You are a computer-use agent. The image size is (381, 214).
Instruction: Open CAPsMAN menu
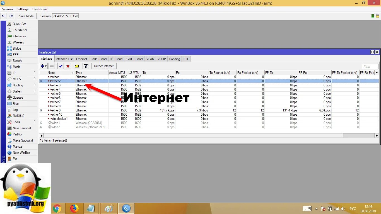tap(20, 30)
